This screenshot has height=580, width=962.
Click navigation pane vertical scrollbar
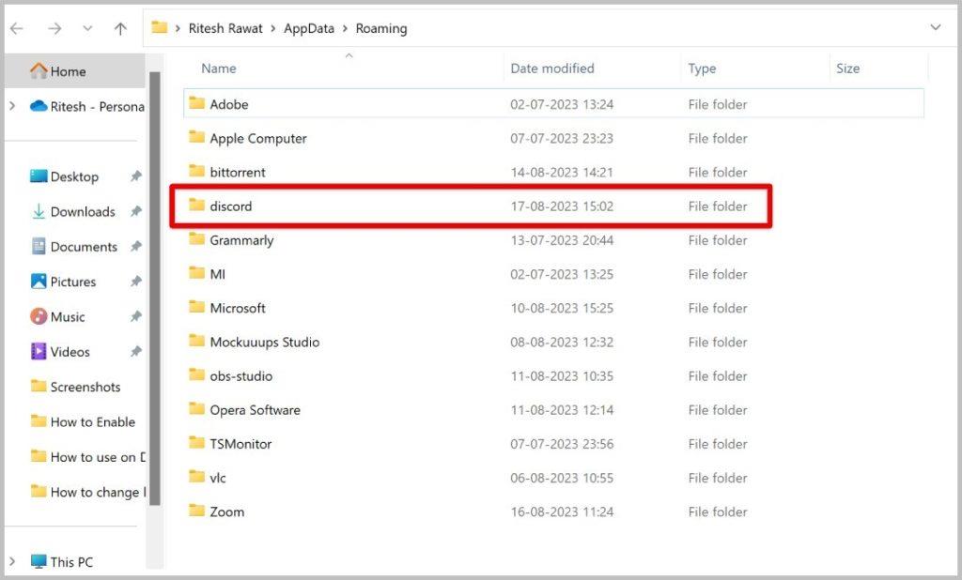click(155, 288)
